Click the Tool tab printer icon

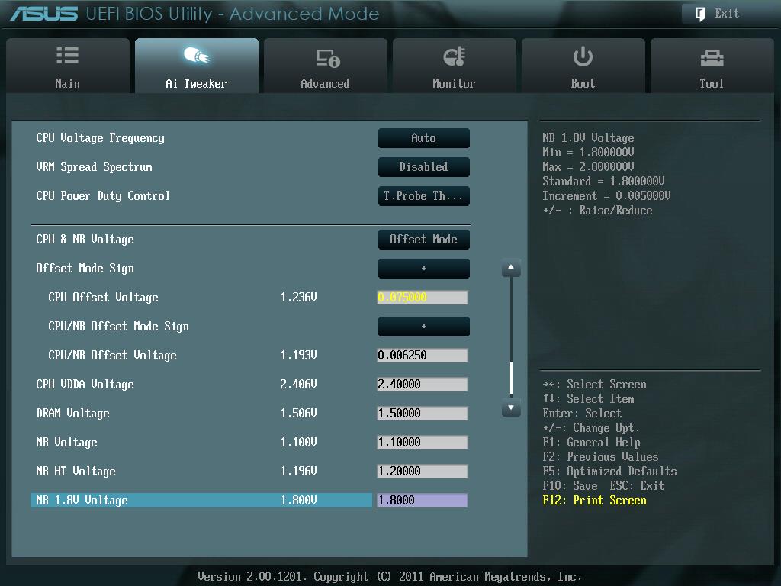click(712, 58)
